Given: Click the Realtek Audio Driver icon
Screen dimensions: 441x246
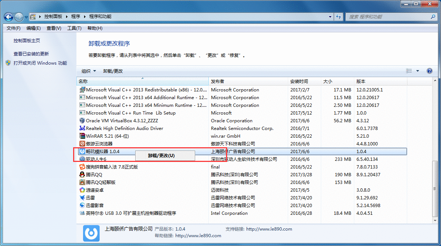Looking at the screenshot, I should click(82, 128).
